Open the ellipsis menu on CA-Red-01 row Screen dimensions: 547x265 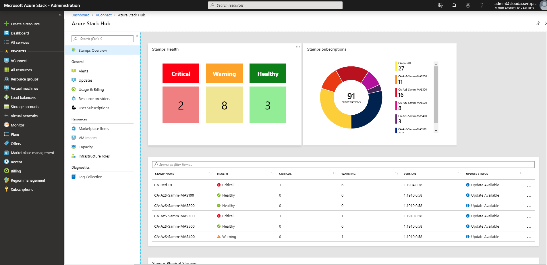(529, 186)
